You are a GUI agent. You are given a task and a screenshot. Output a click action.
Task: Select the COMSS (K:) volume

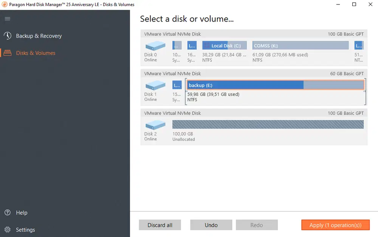tap(301, 45)
